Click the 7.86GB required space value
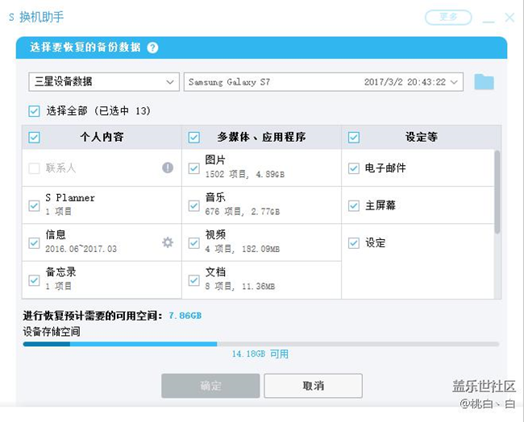 point(185,316)
